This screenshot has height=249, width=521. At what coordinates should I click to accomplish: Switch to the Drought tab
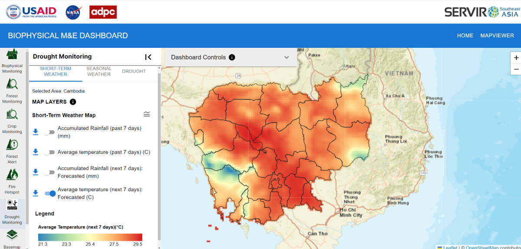[134, 71]
